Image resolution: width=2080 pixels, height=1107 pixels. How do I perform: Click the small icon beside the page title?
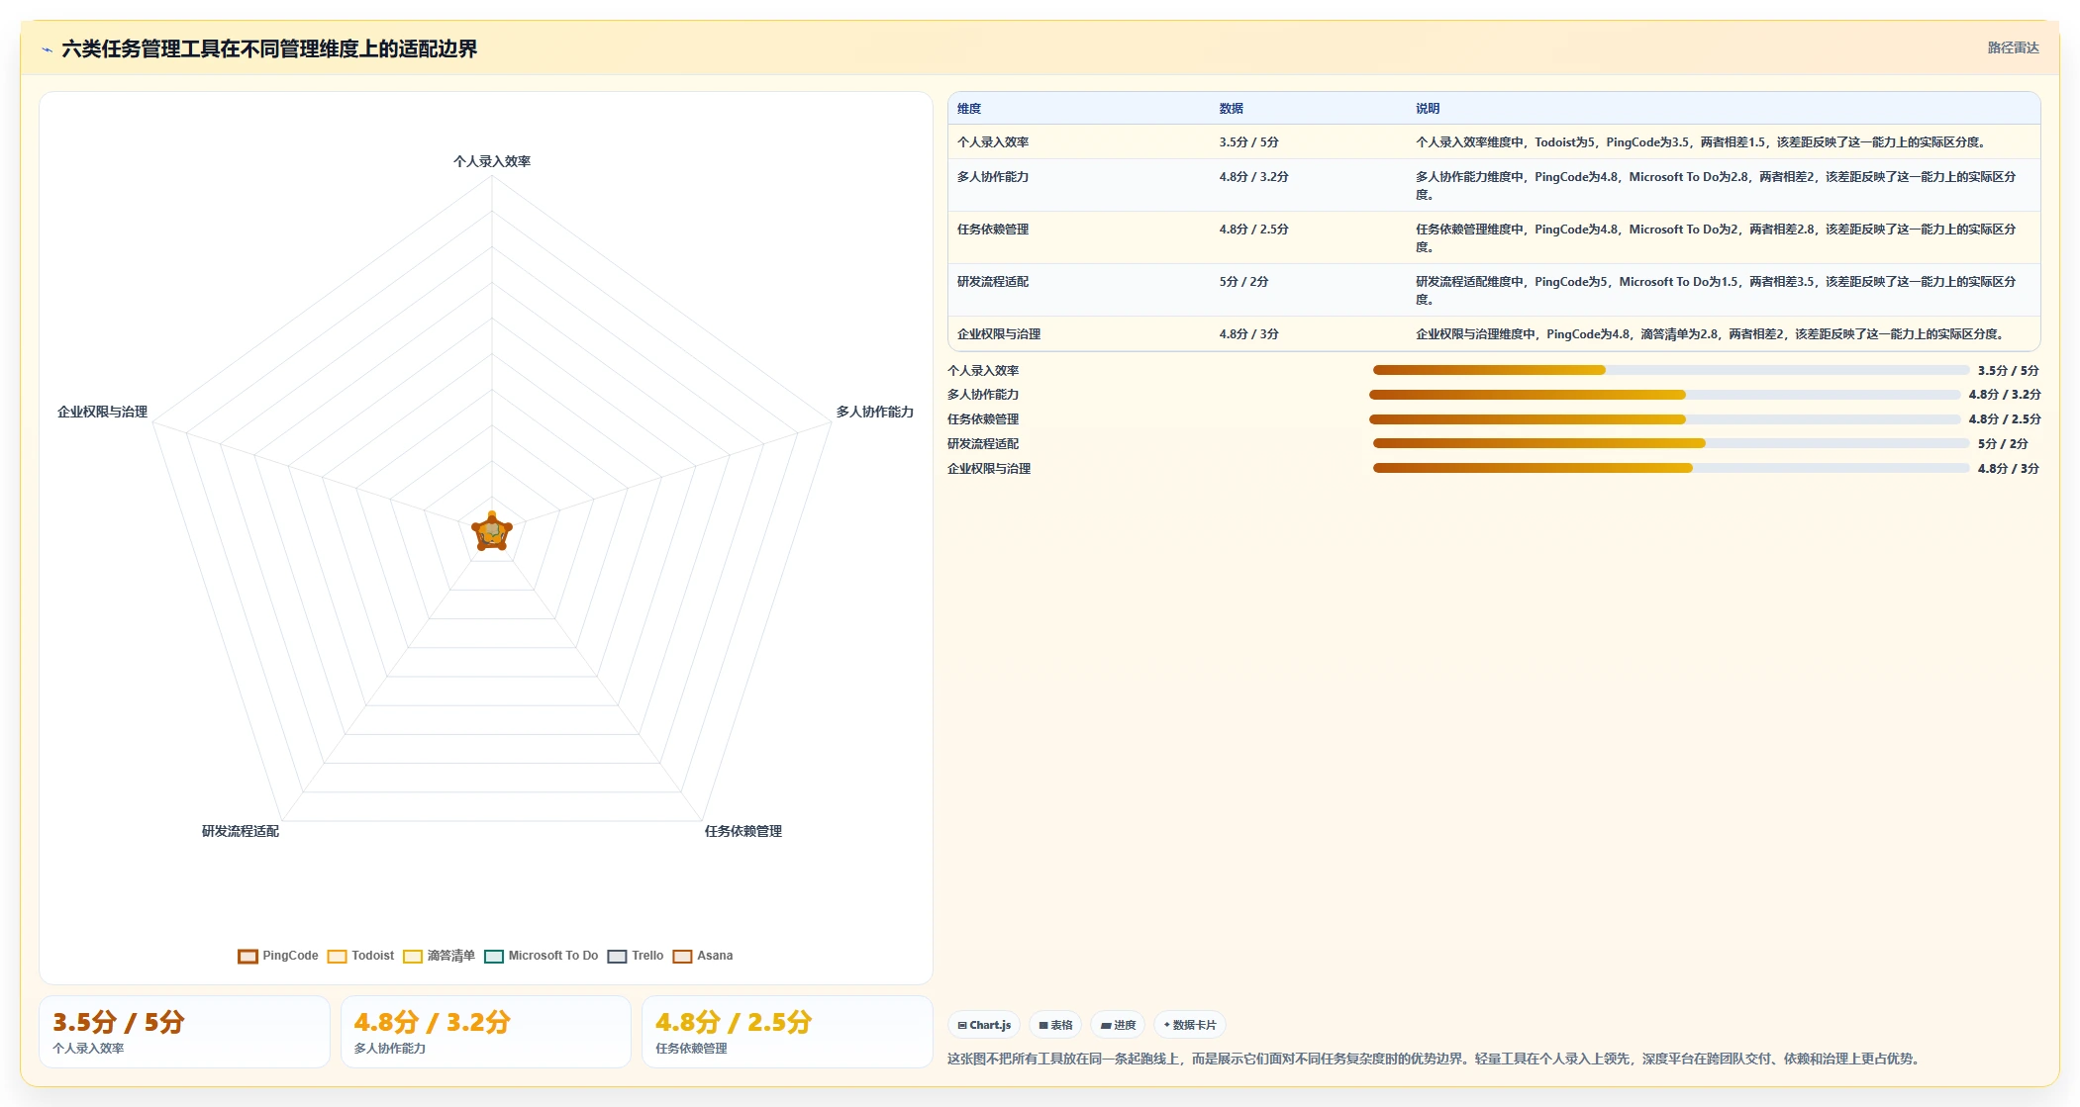pyautogui.click(x=47, y=49)
